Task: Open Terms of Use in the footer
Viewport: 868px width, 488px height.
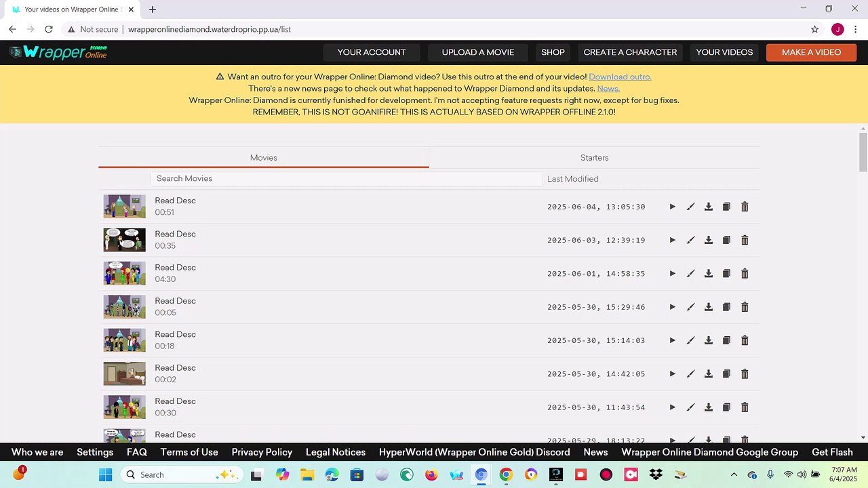Action: [x=189, y=452]
